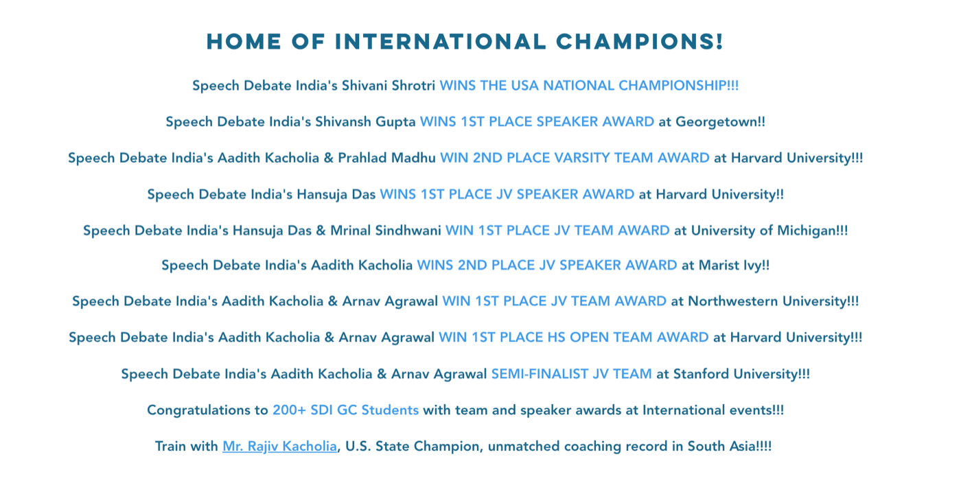
Task: Click WIN 1ST PLACE HS OPEN TEAM AWARD
Action: [x=574, y=338]
